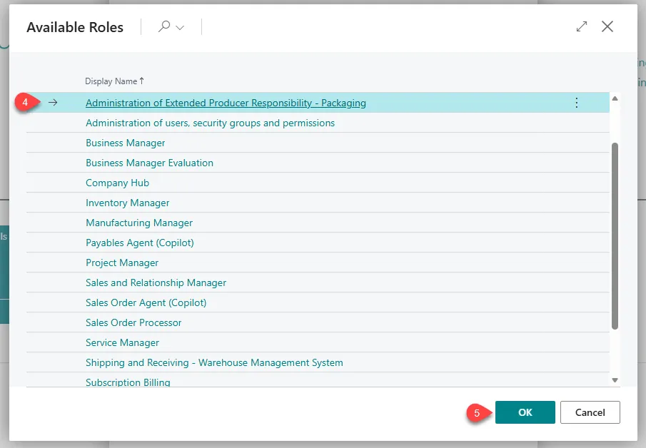Click the search magnifier icon
The height and width of the screenshot is (448, 646).
pos(164,27)
